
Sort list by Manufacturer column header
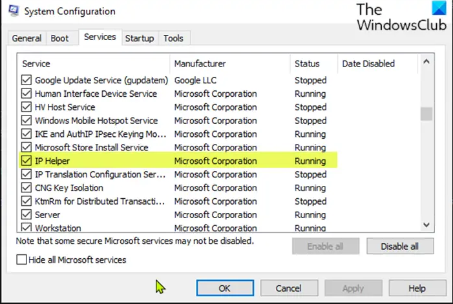[x=200, y=64]
